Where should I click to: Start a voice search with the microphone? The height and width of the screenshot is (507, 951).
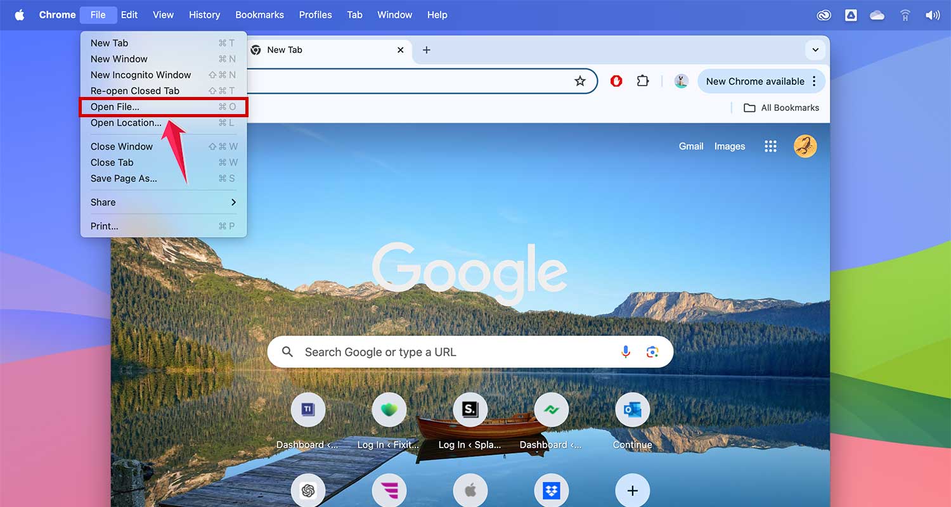pyautogui.click(x=626, y=352)
